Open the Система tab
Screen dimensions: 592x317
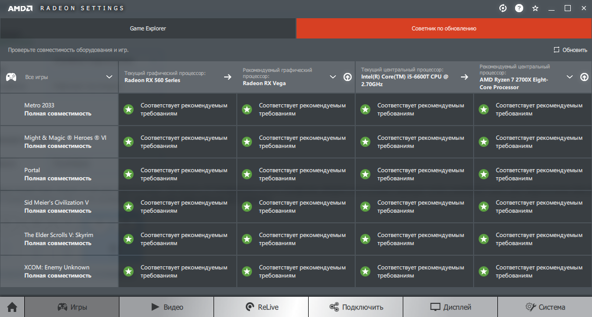pyautogui.click(x=545, y=307)
